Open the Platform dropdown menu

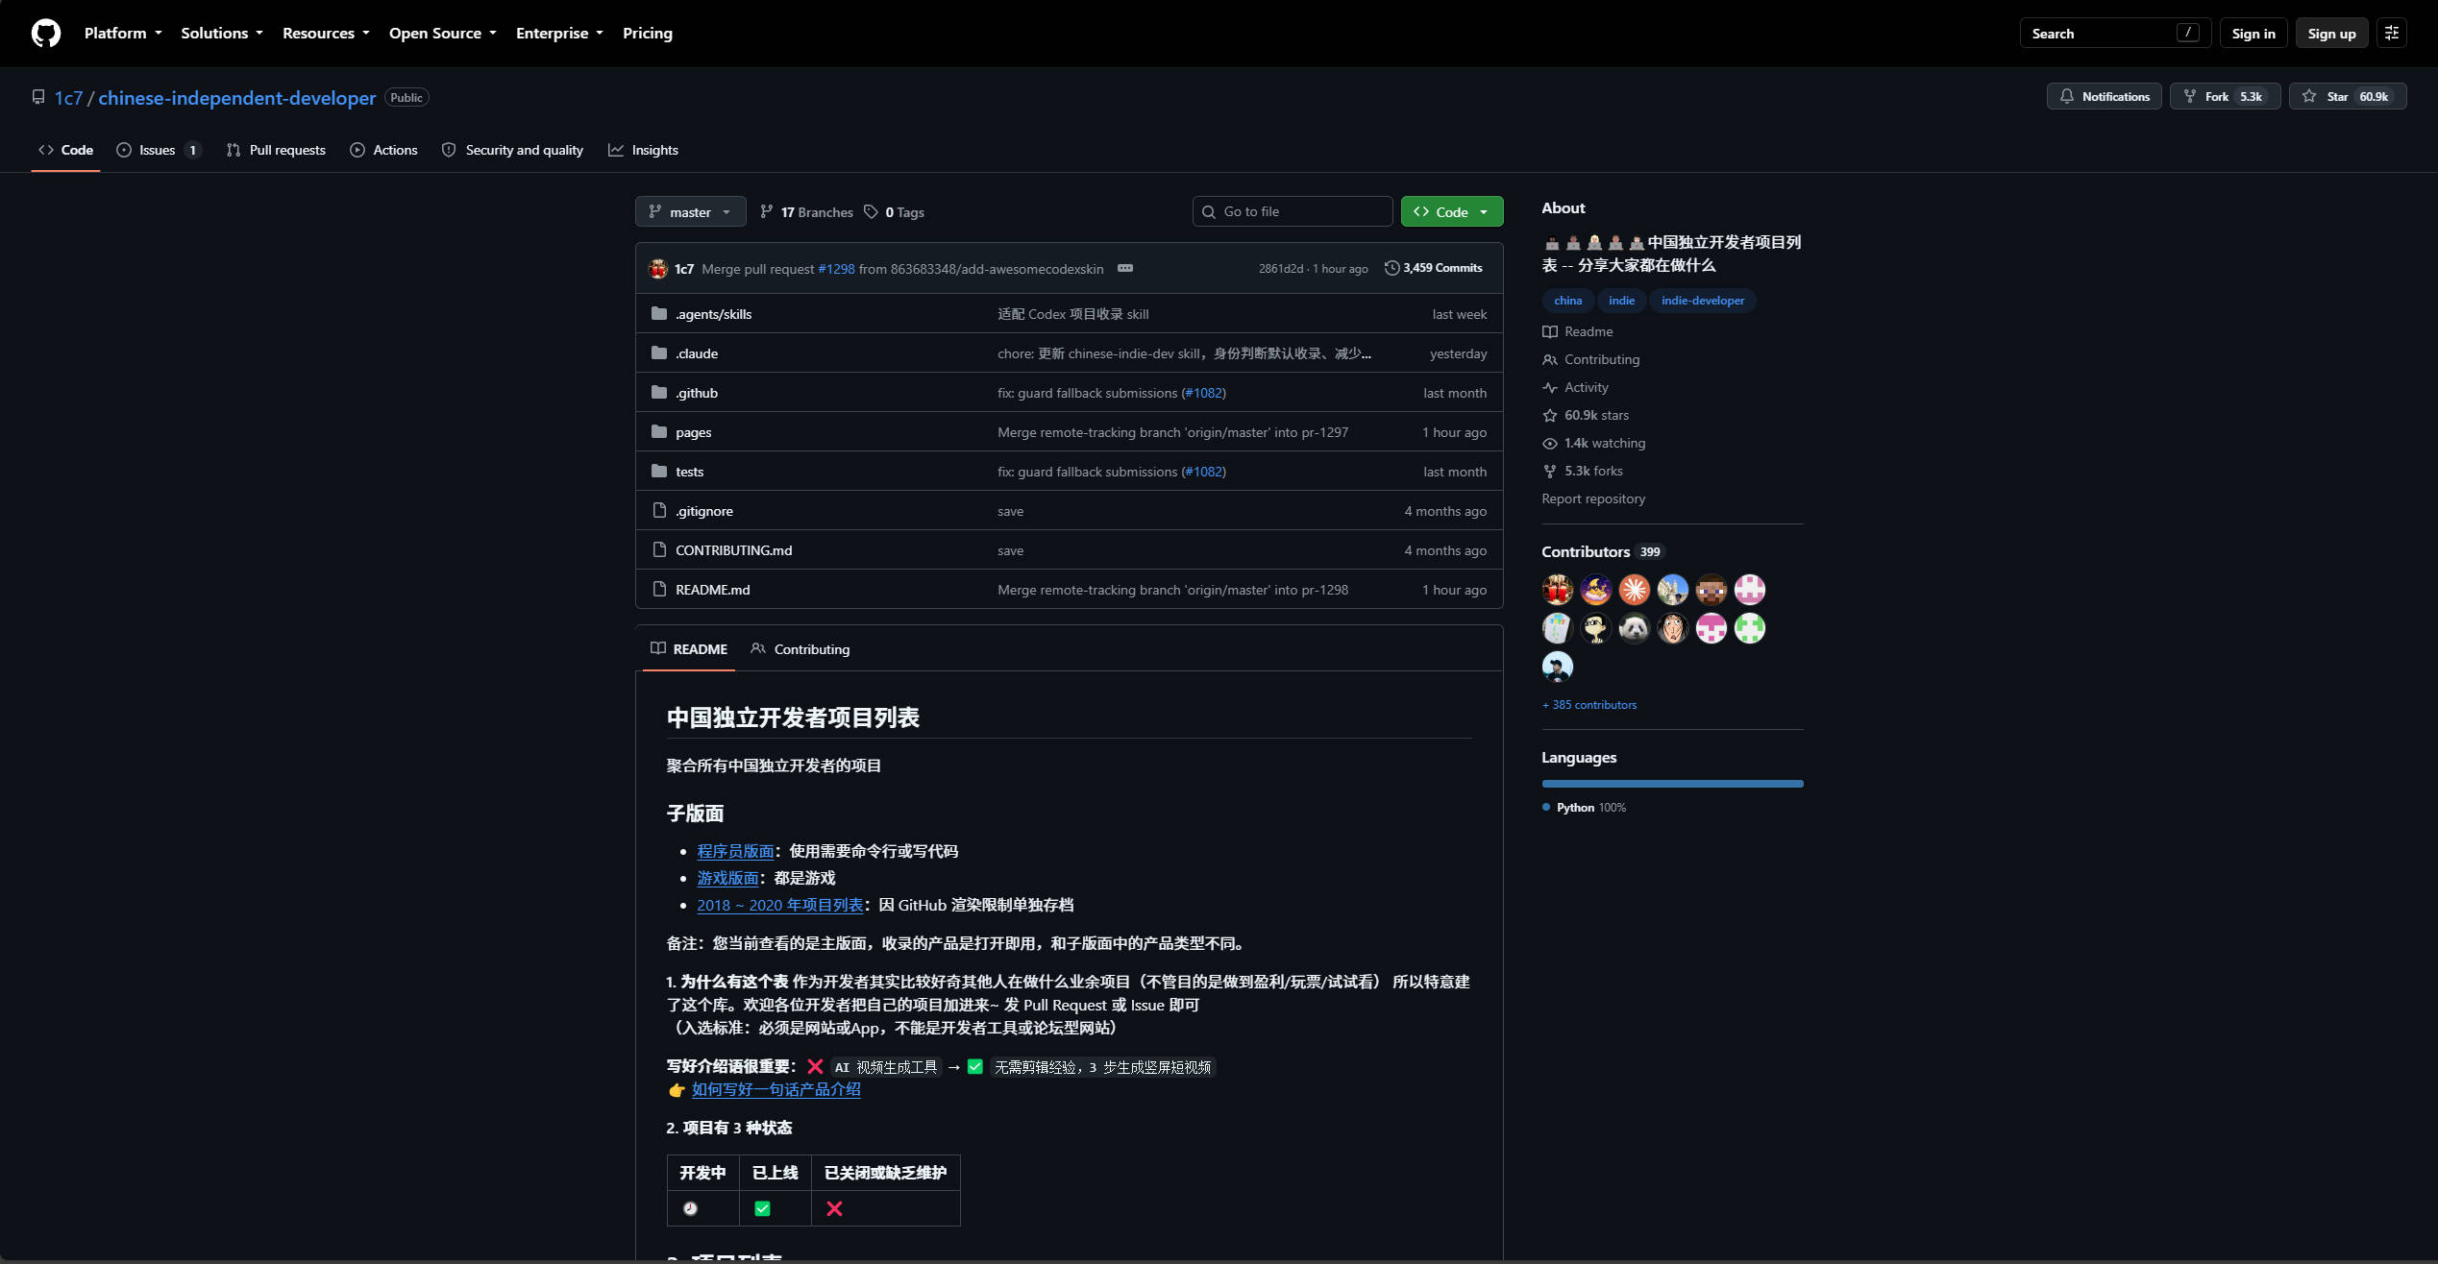[123, 33]
